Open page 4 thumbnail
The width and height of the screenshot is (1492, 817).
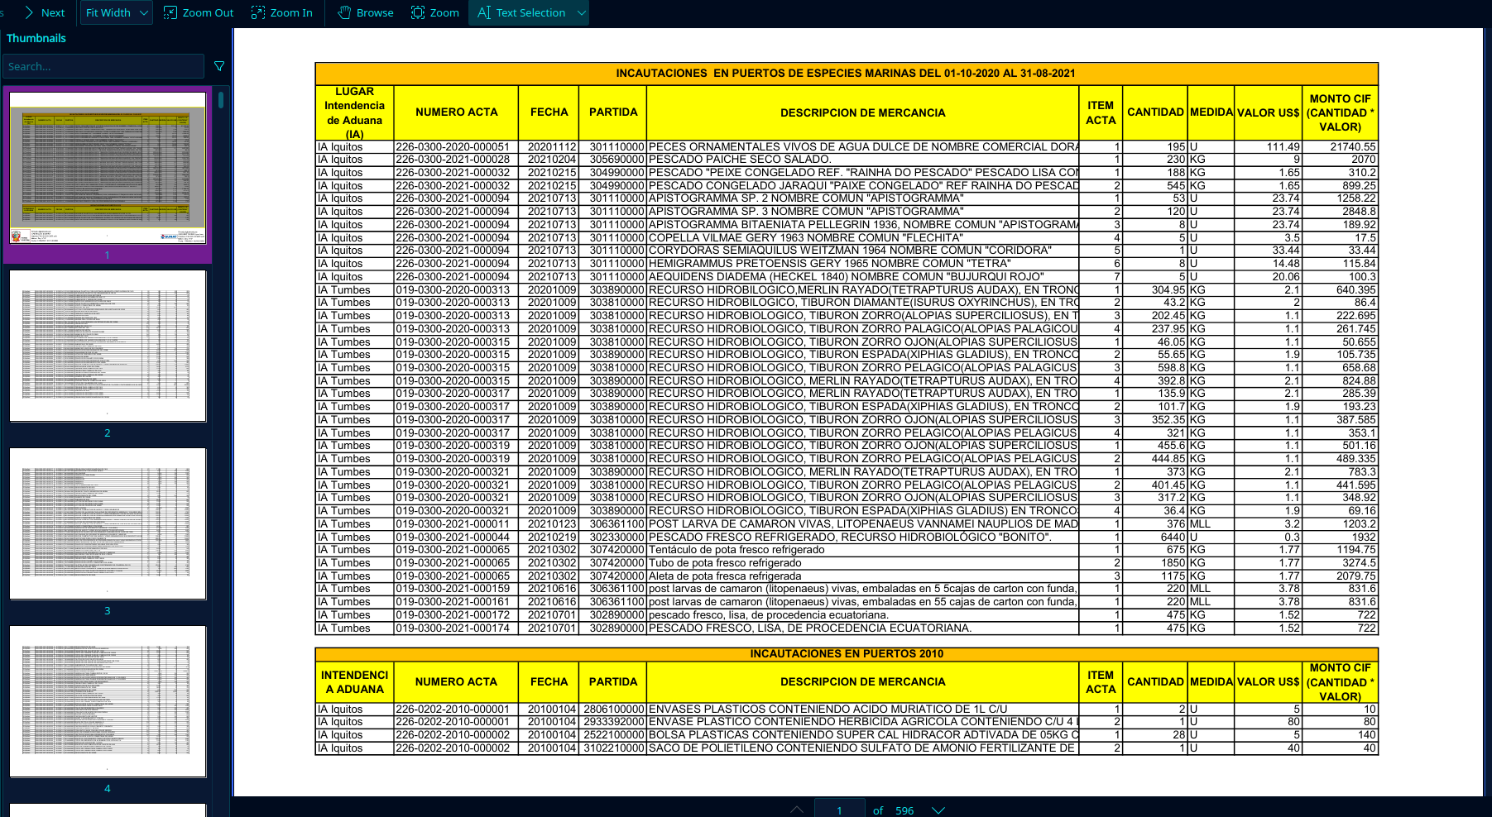108,701
